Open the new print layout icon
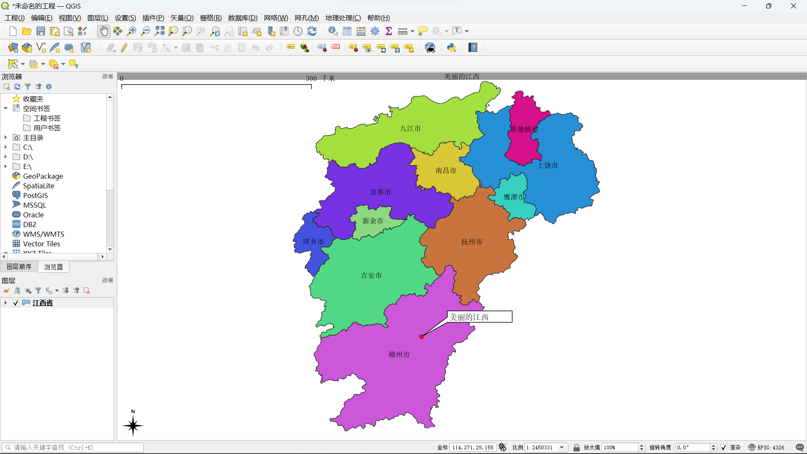The image size is (807, 454). (55, 31)
